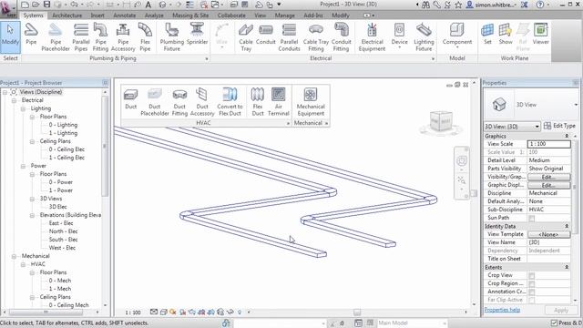The height and width of the screenshot is (328, 583).
Task: Open the Collaborate tab
Action: click(x=231, y=15)
